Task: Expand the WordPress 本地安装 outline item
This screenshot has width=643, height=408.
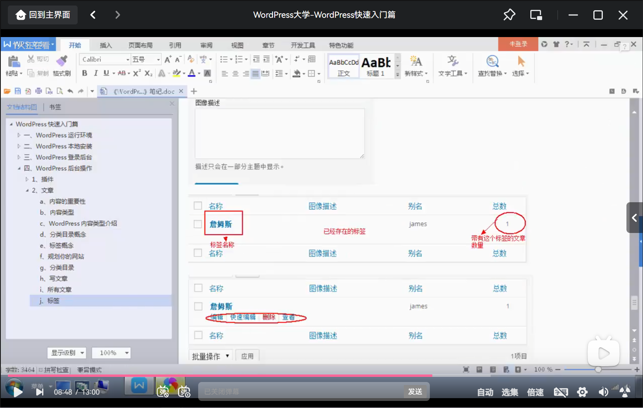Action: 19,146
